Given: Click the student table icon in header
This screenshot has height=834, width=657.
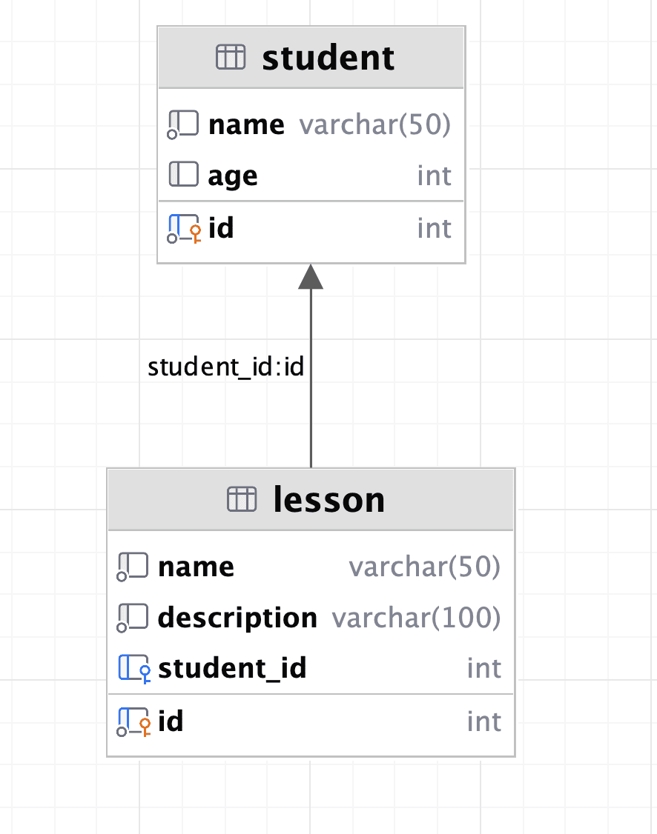Looking at the screenshot, I should [231, 58].
